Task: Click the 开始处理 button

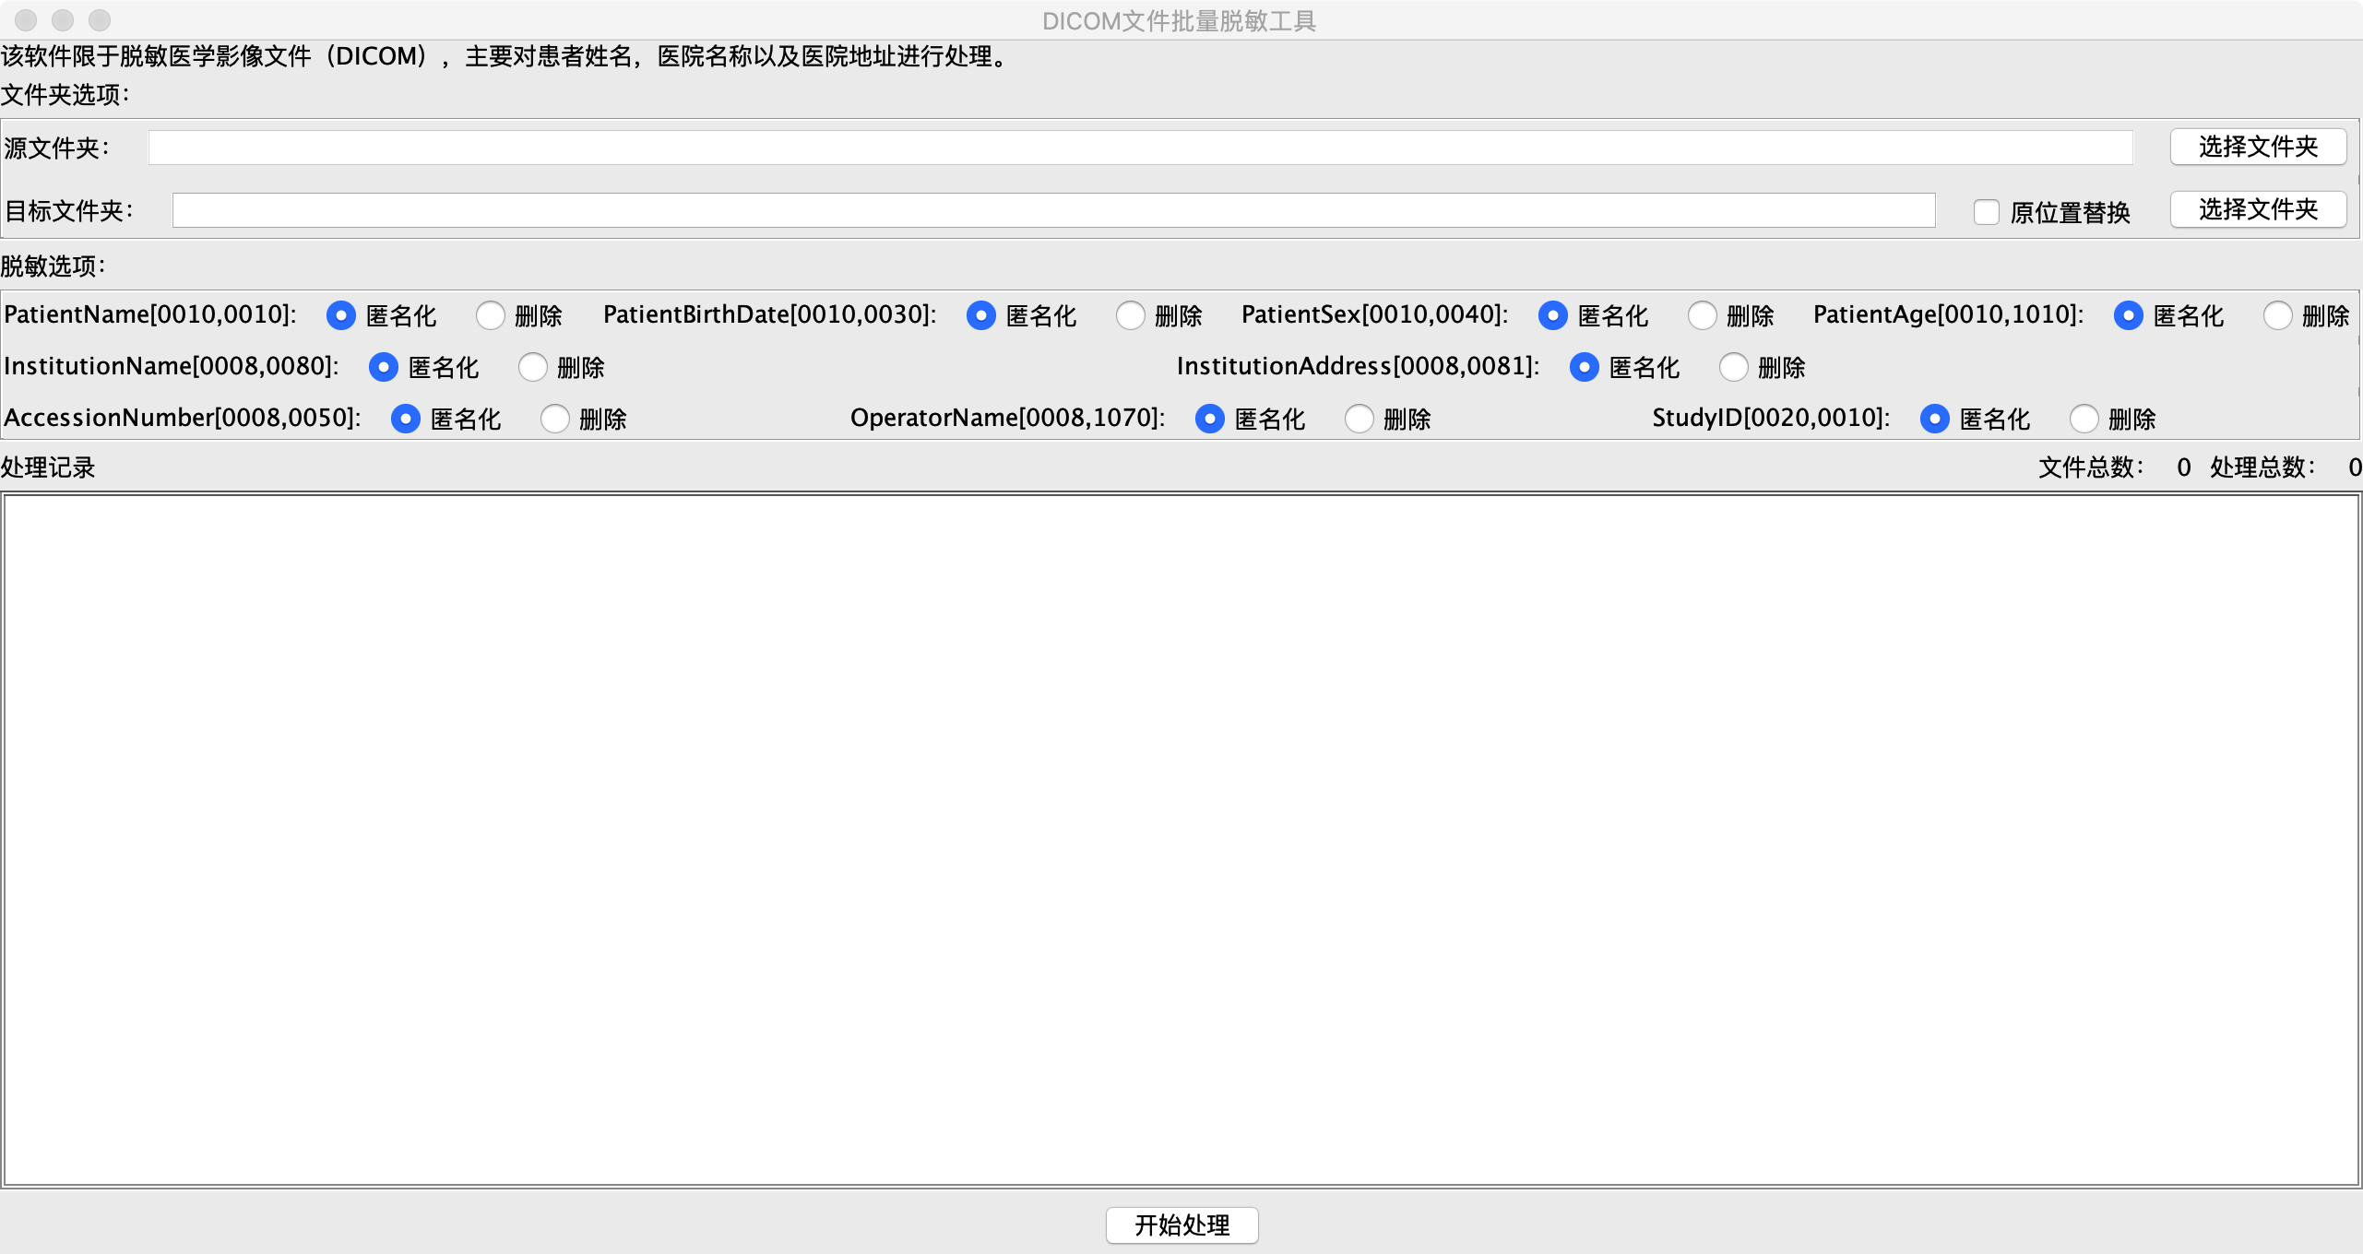Action: [x=1181, y=1226]
